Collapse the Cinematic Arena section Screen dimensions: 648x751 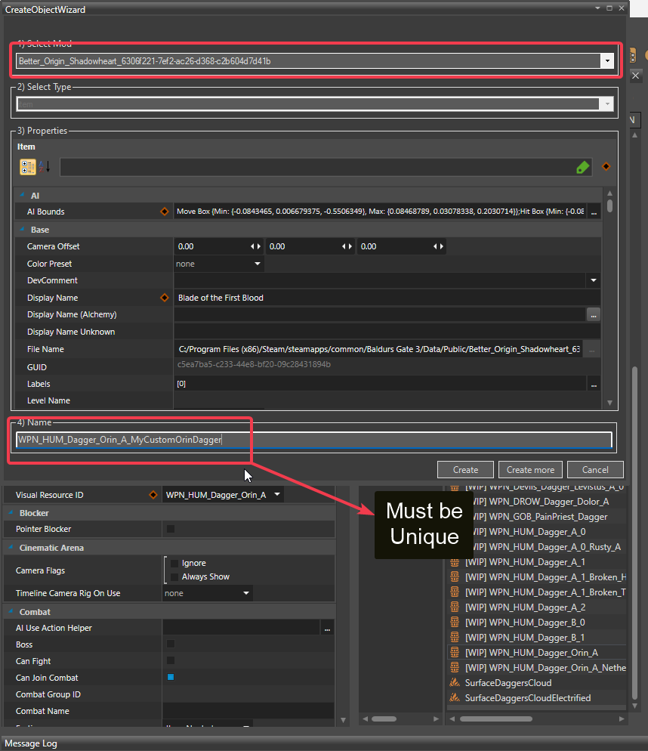pos(10,548)
